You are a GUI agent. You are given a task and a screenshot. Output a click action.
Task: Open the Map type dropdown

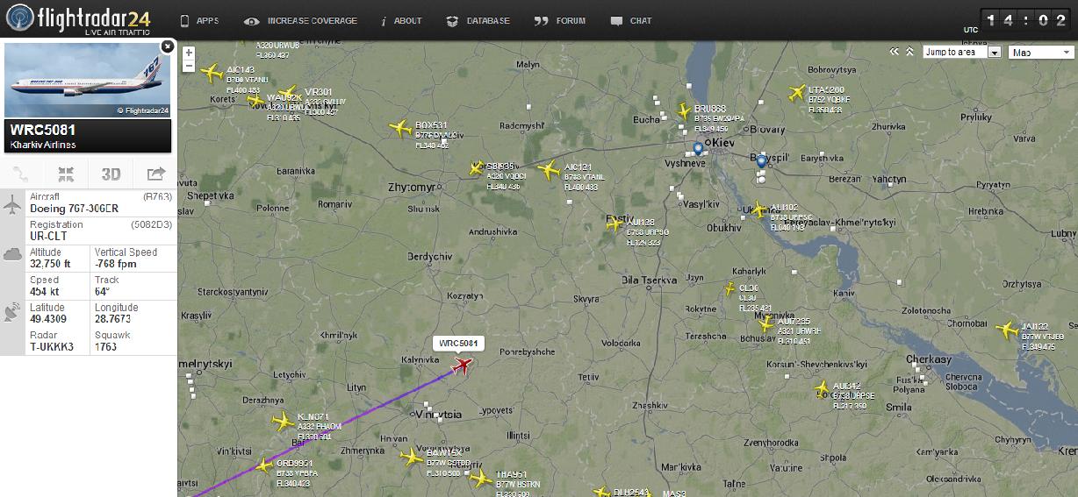tap(1041, 52)
